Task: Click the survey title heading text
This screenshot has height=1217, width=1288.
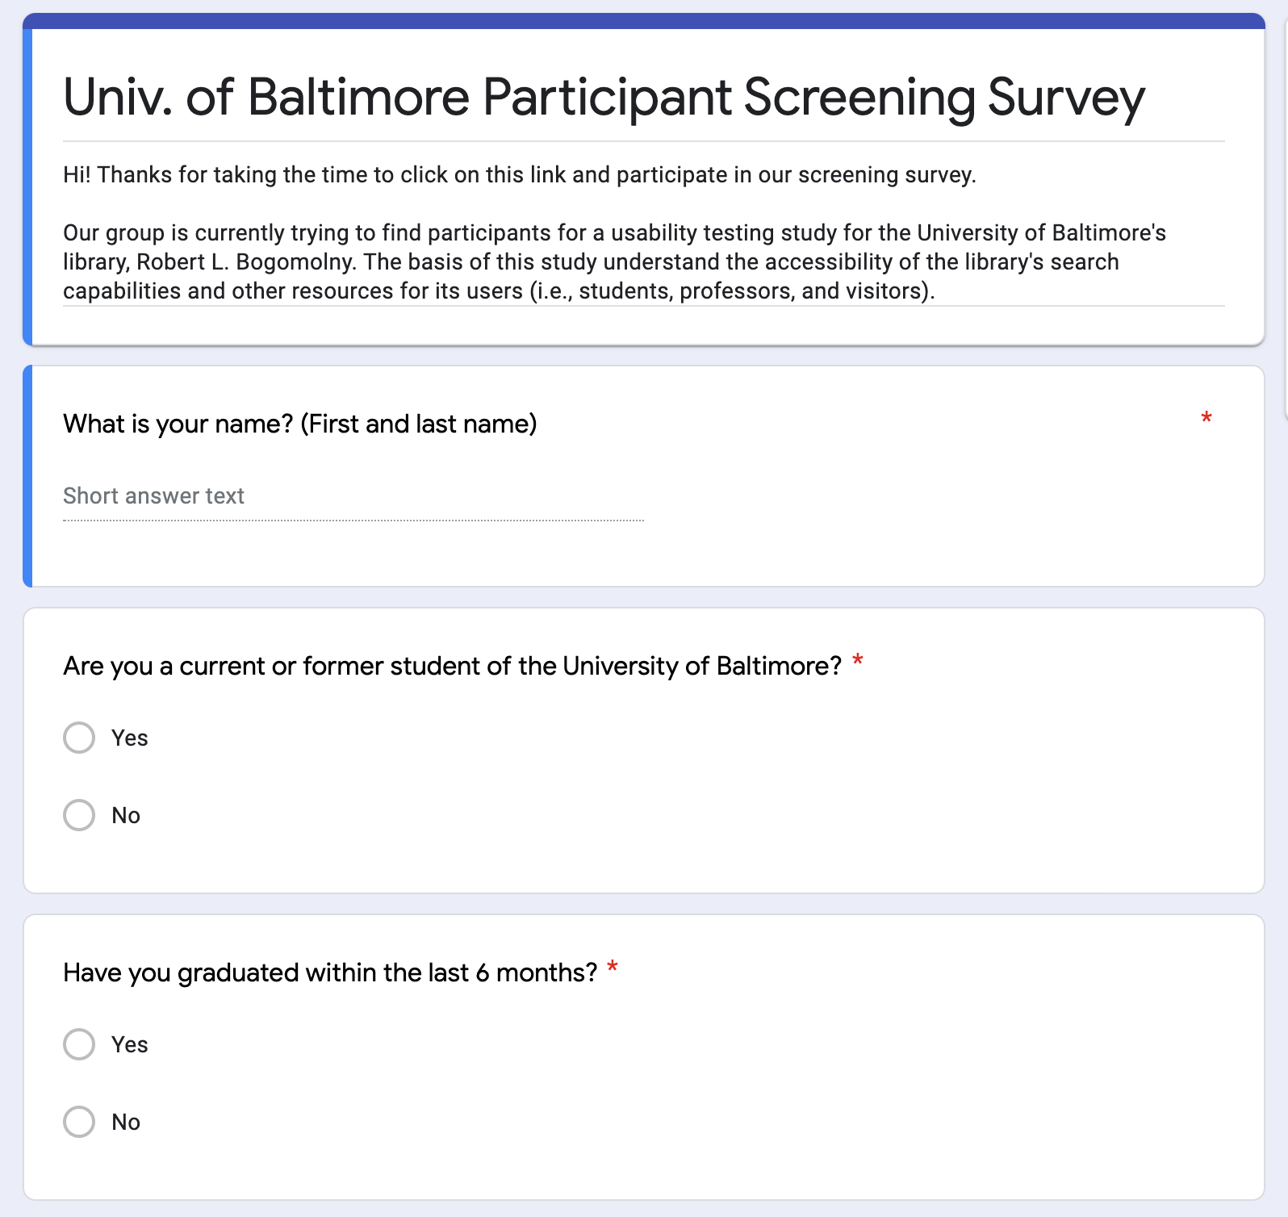Action: click(x=604, y=98)
